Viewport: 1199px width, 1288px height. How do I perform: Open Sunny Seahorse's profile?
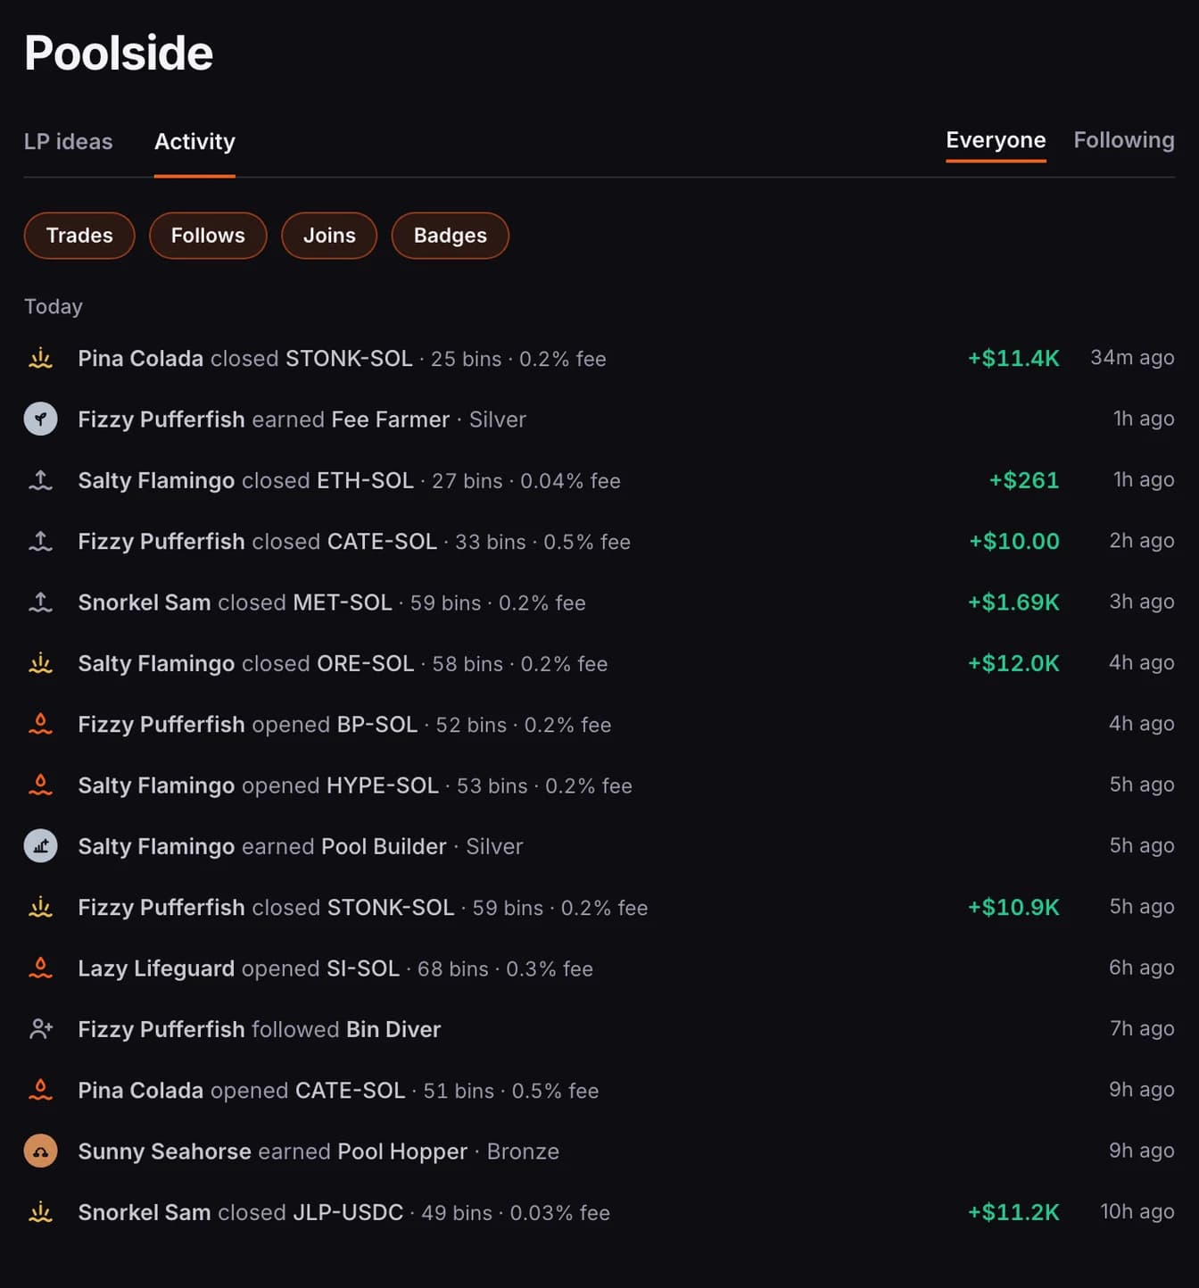pos(164,1151)
